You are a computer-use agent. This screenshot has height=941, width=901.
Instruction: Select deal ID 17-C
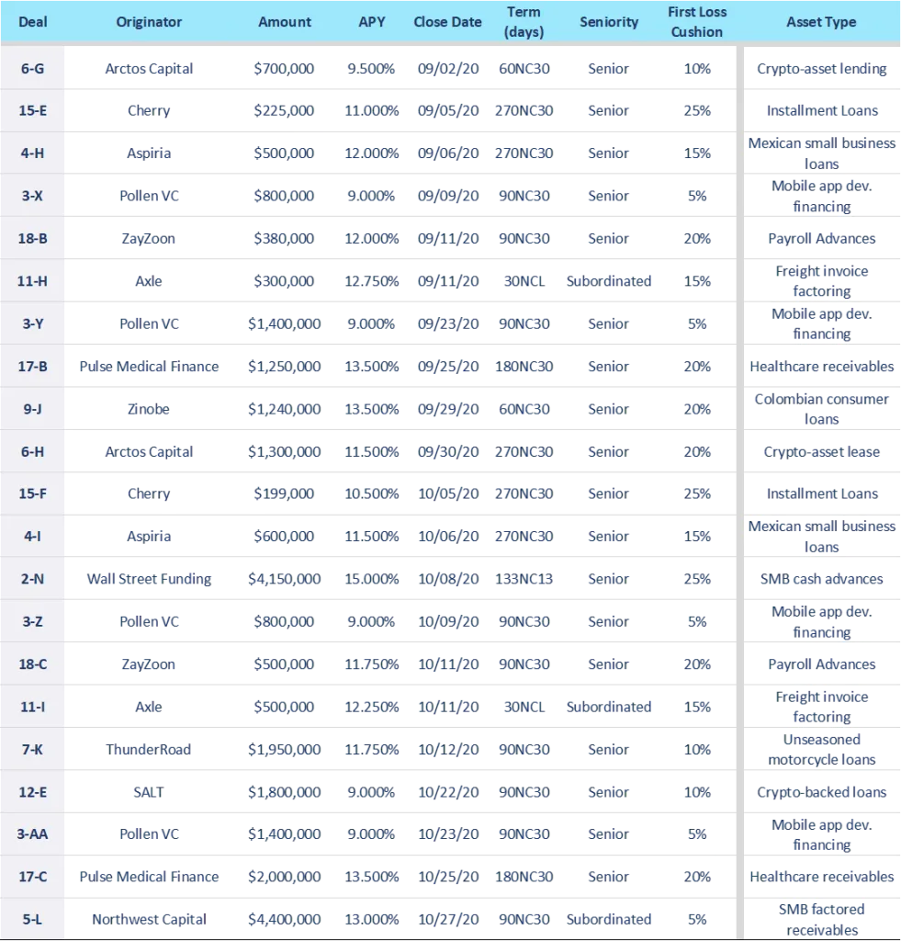pyautogui.click(x=32, y=877)
